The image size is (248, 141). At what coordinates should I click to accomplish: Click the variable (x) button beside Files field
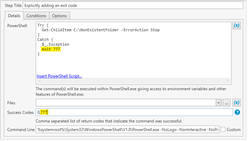coord(237,103)
